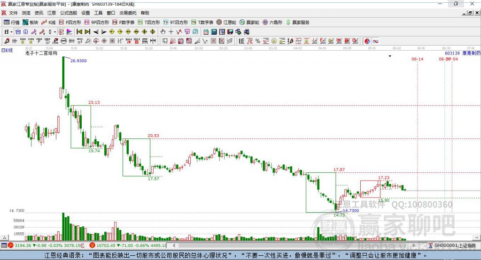Select the hand pan tool
481x260 pixels.
click(x=163, y=32)
